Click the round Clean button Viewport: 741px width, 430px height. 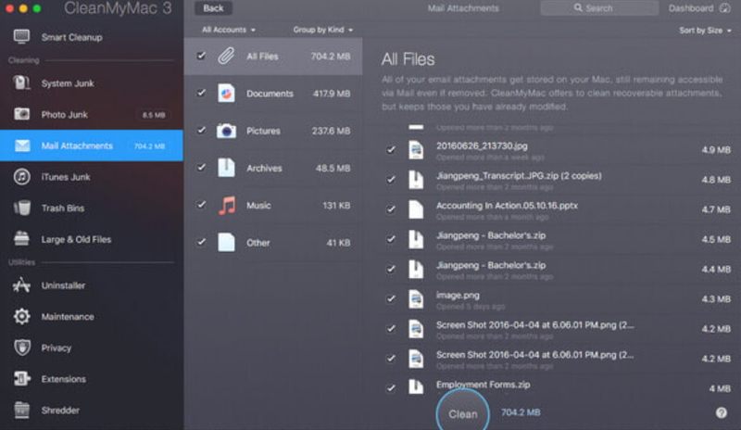click(462, 412)
